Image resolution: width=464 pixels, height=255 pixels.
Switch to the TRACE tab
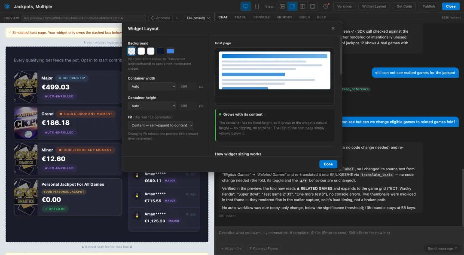point(240,17)
